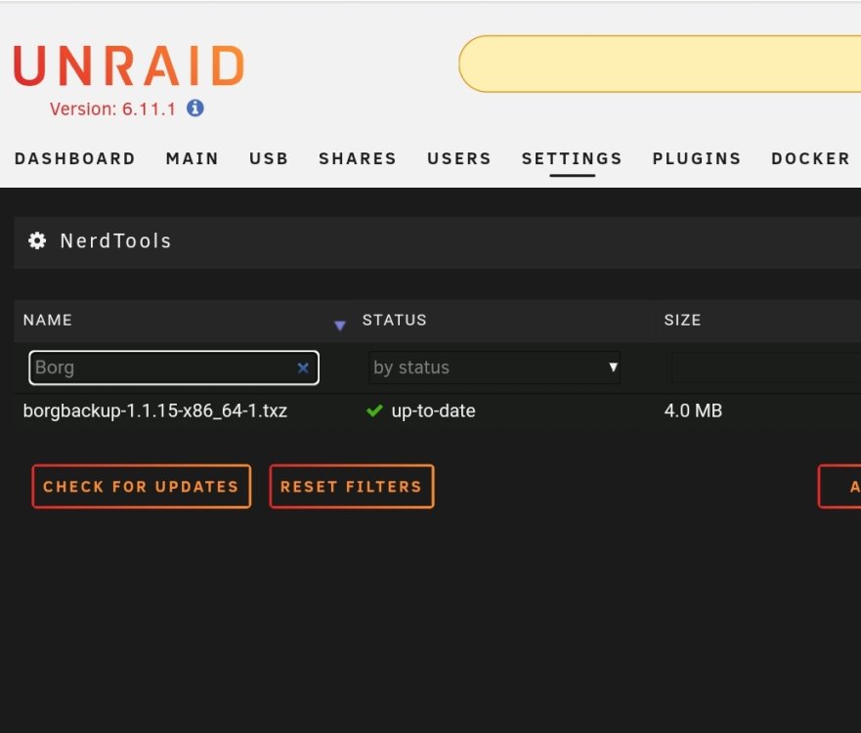Image resolution: width=861 pixels, height=733 pixels.
Task: Click the NerdTools gear icon
Action: point(37,240)
